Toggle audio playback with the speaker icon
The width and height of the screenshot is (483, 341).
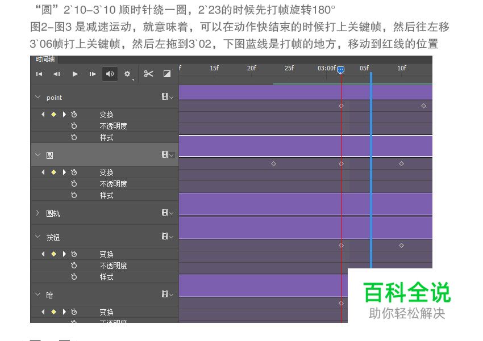[x=110, y=74]
